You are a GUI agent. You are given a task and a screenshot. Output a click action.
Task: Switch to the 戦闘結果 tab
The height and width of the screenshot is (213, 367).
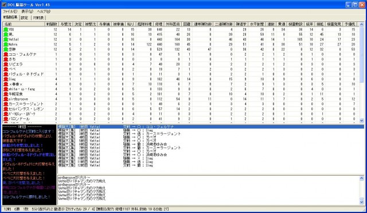(x=10, y=17)
